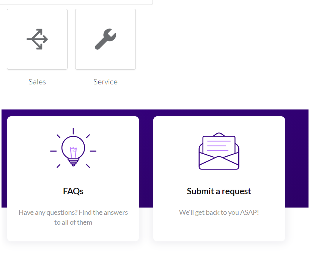Select the Service label text
The width and height of the screenshot is (329, 260).
click(105, 82)
